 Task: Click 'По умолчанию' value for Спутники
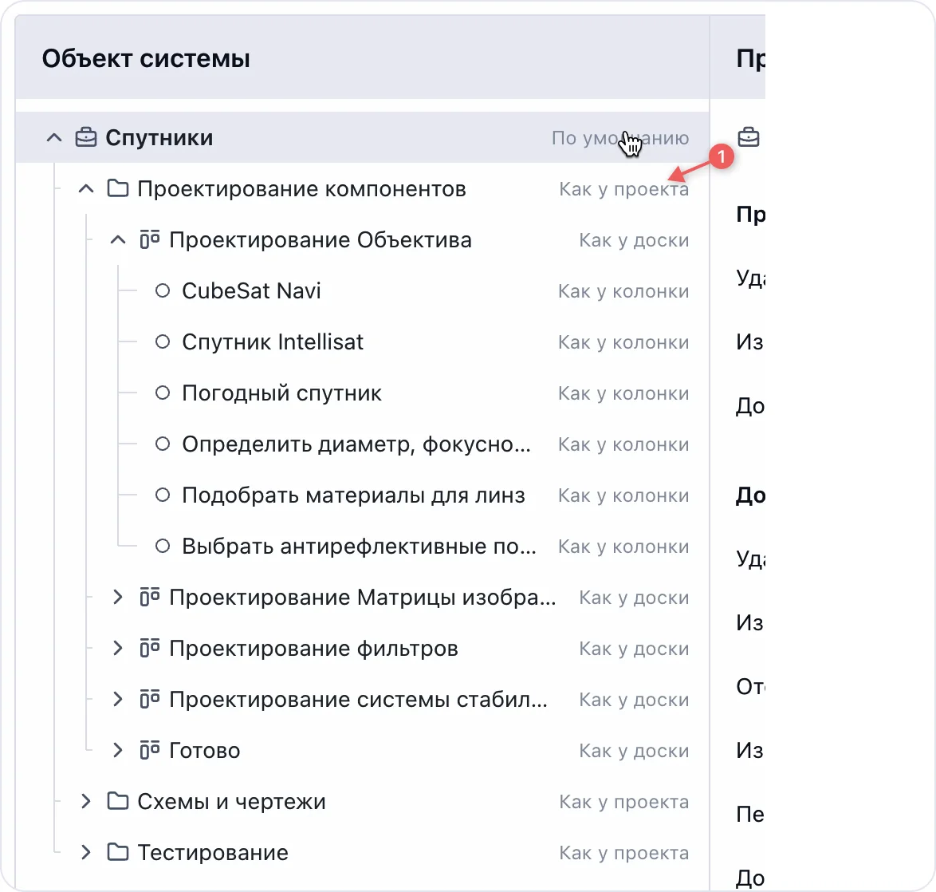[619, 138]
